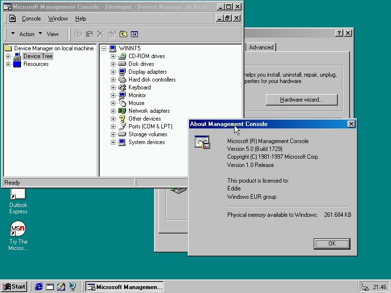
Task: Open Properties using the toolbar icon
Action: pyautogui.click(x=112, y=34)
